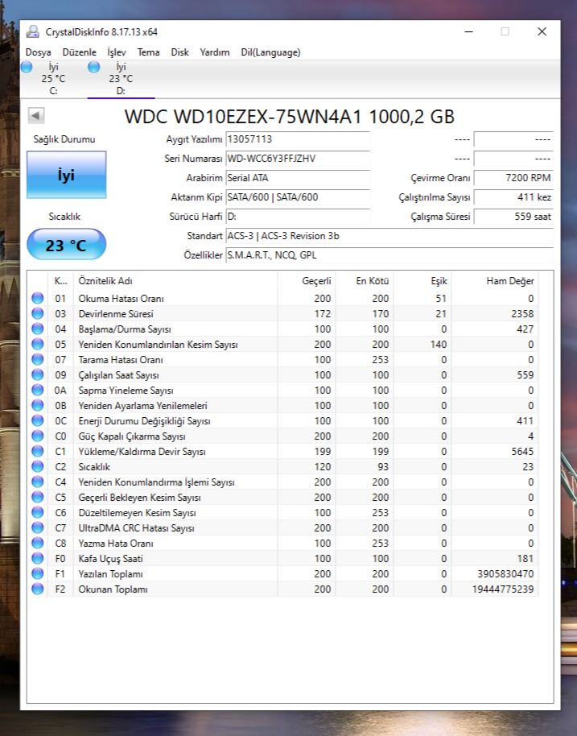This screenshot has height=736, width=577.
Task: Click the Sürücü Harfi field D:
Action: point(298,217)
